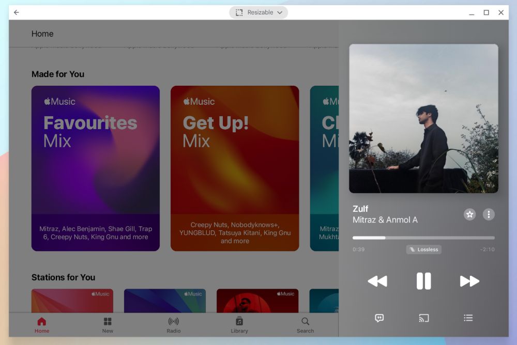Click the Zulf album artwork
Viewport: 517px width, 345px height.
click(424, 118)
